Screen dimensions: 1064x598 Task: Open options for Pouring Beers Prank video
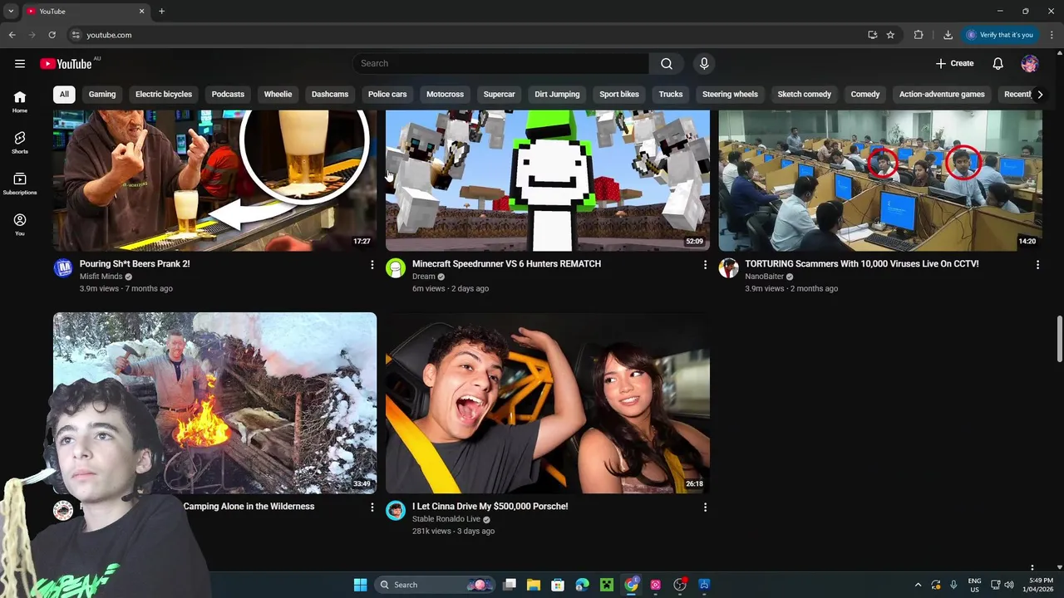pos(372,264)
